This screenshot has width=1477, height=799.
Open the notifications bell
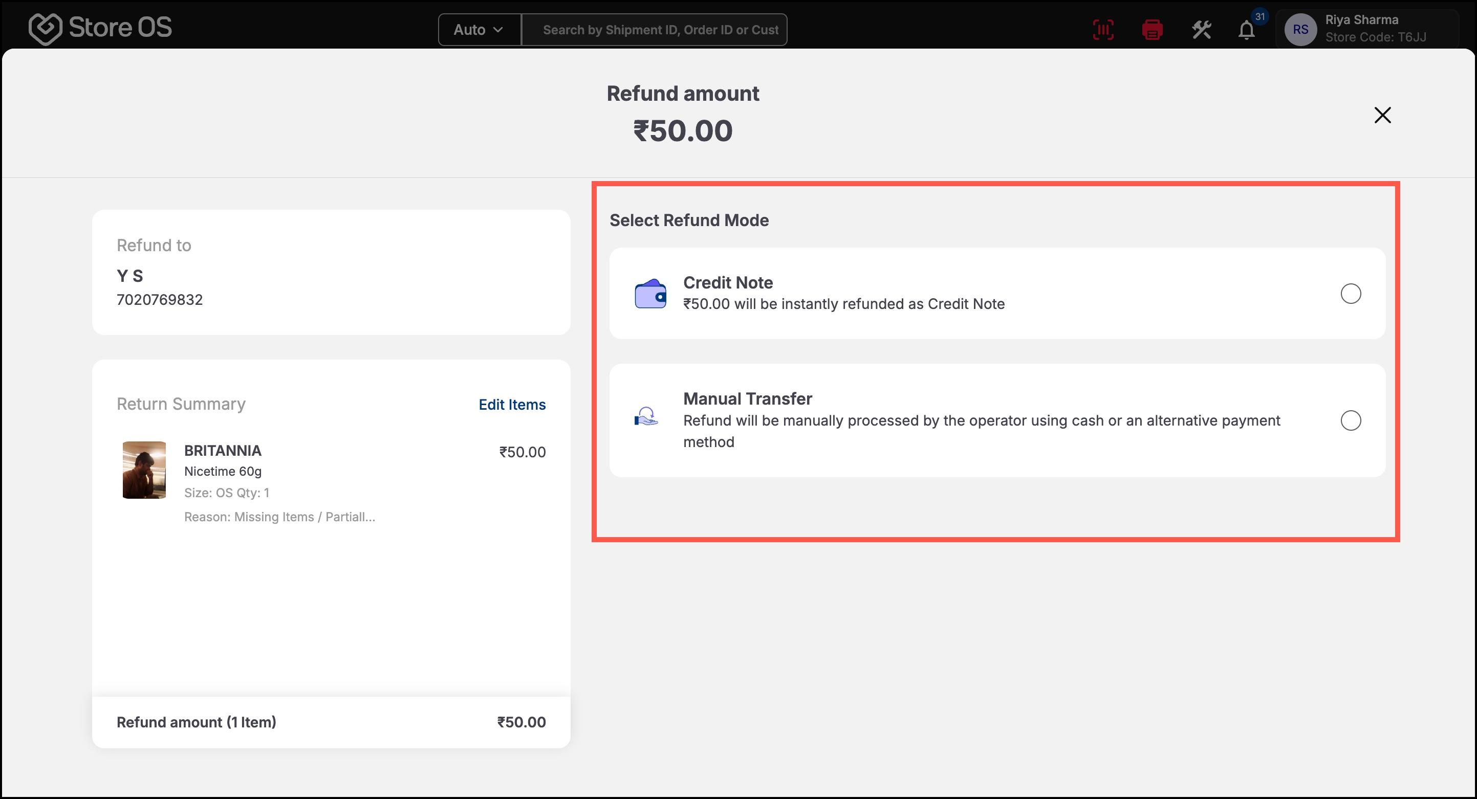tap(1247, 30)
